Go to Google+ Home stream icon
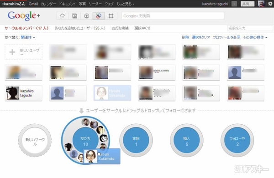Image resolution: width=274 pixels, height=178 pixels. coord(62,16)
